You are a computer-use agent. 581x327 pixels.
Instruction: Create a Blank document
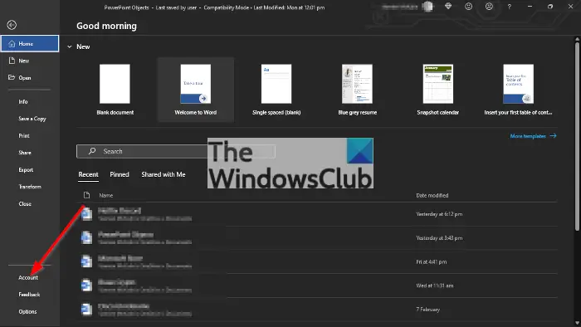(x=115, y=90)
